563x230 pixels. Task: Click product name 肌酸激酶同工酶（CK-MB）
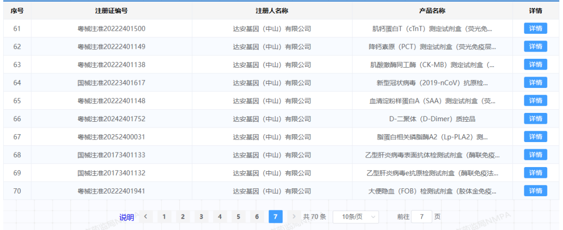coord(432,65)
